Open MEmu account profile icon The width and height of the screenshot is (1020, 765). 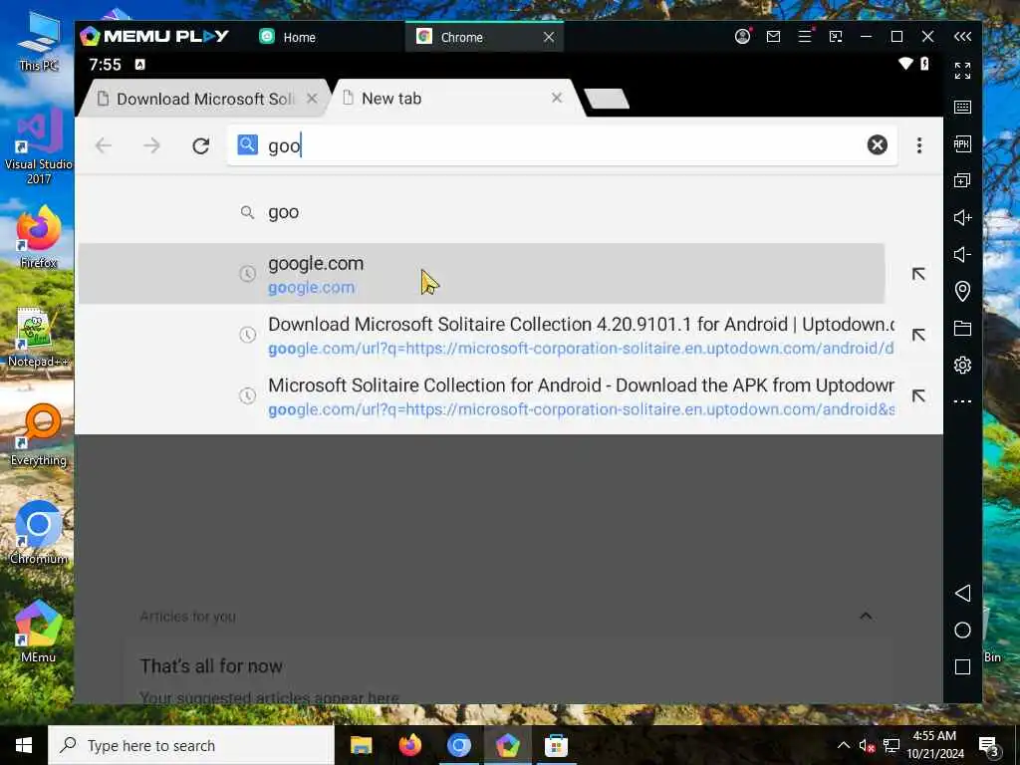[742, 37]
